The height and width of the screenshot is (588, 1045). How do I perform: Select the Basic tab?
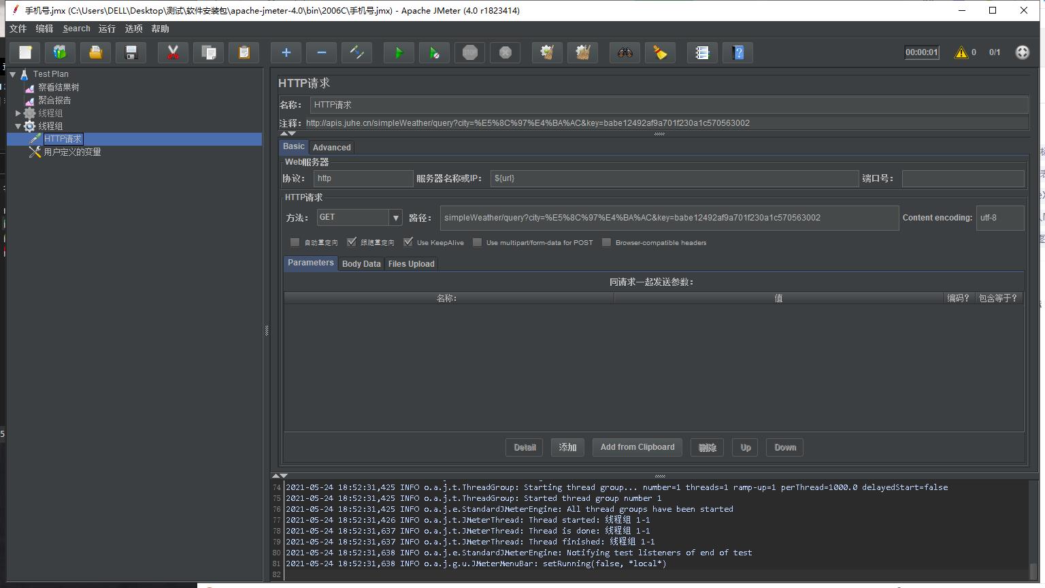tap(294, 147)
